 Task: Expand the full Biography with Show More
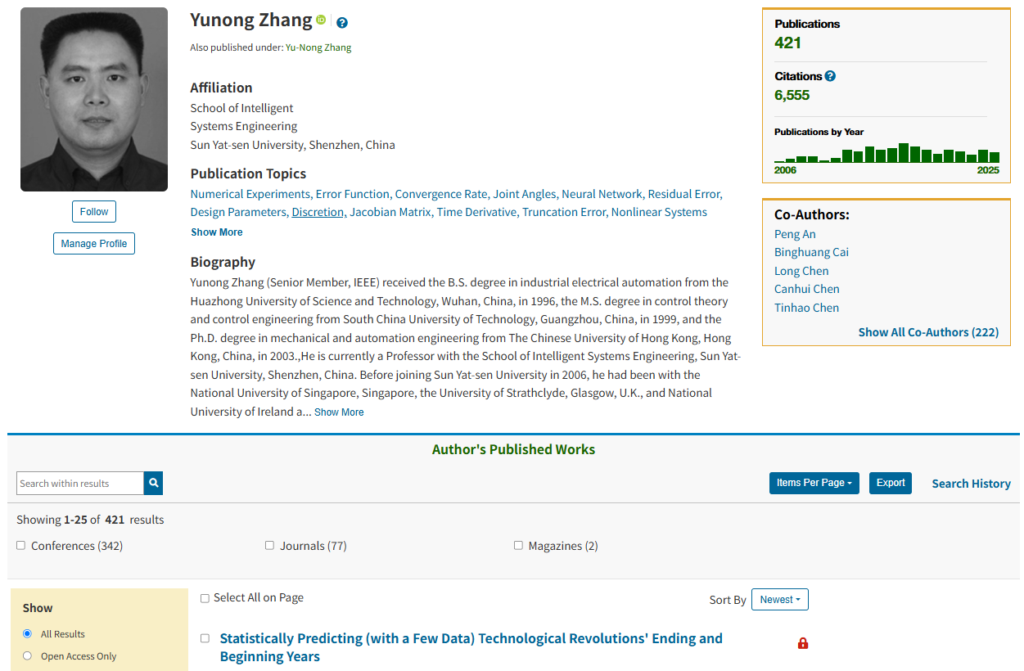[338, 412]
